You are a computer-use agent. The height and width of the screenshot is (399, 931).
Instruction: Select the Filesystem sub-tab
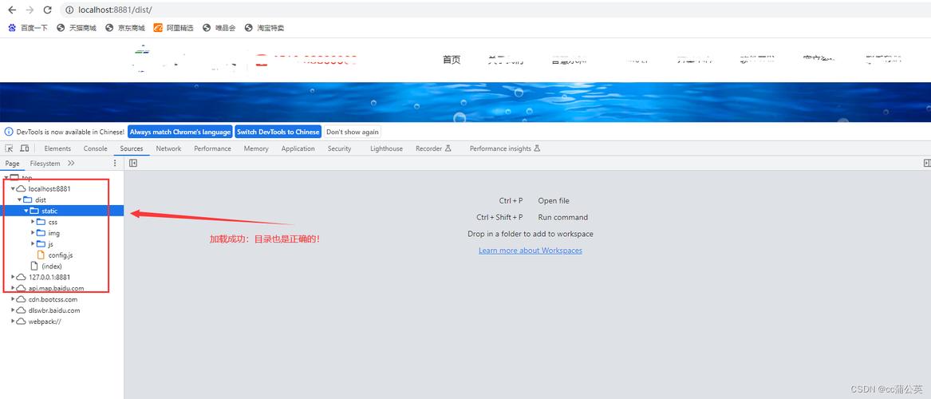45,164
